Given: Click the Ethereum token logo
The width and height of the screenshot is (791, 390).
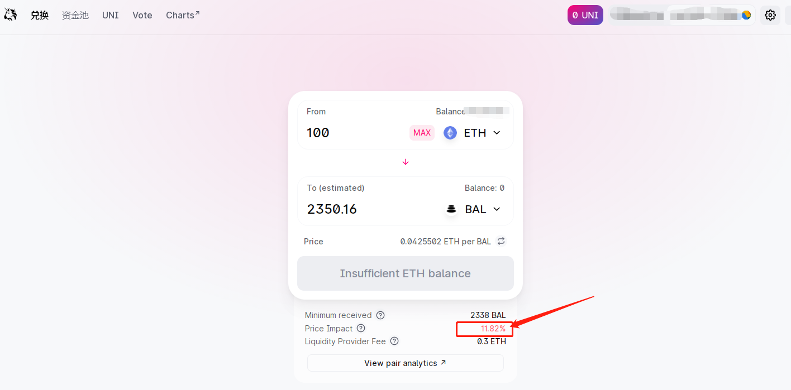Looking at the screenshot, I should (x=450, y=133).
